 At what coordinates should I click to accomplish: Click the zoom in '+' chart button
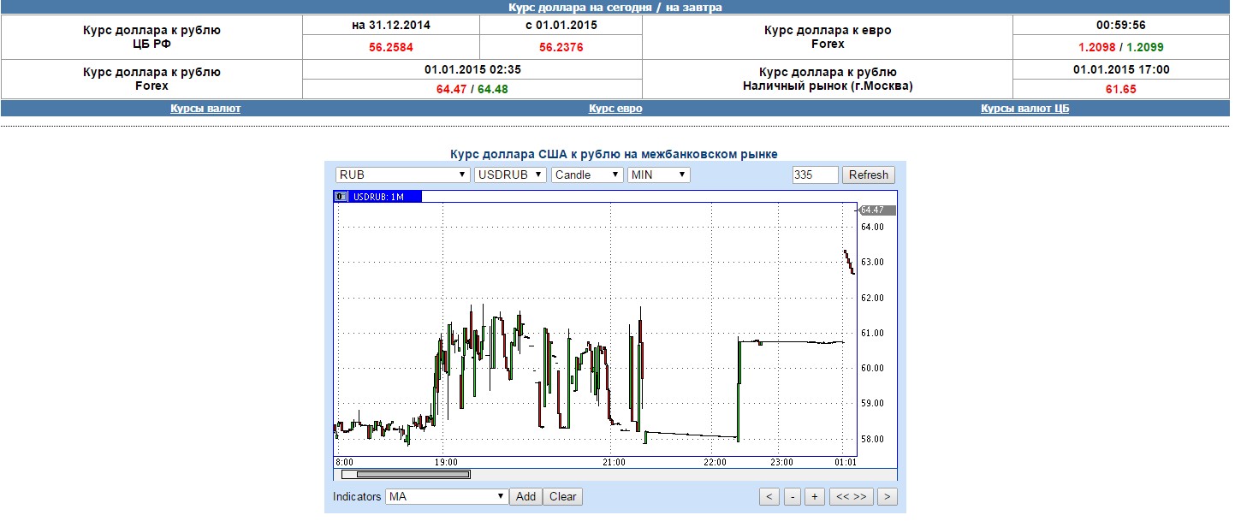pyautogui.click(x=815, y=496)
